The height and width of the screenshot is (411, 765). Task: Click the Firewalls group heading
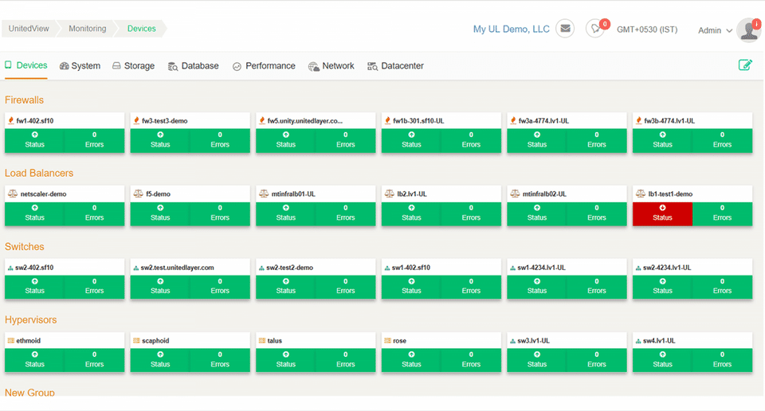25,100
